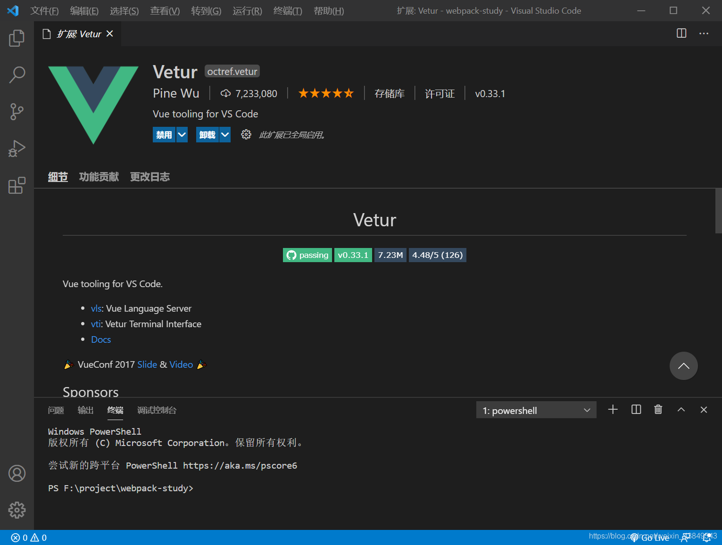Split the terminal pane
This screenshot has width=722, height=545.
pyautogui.click(x=636, y=409)
